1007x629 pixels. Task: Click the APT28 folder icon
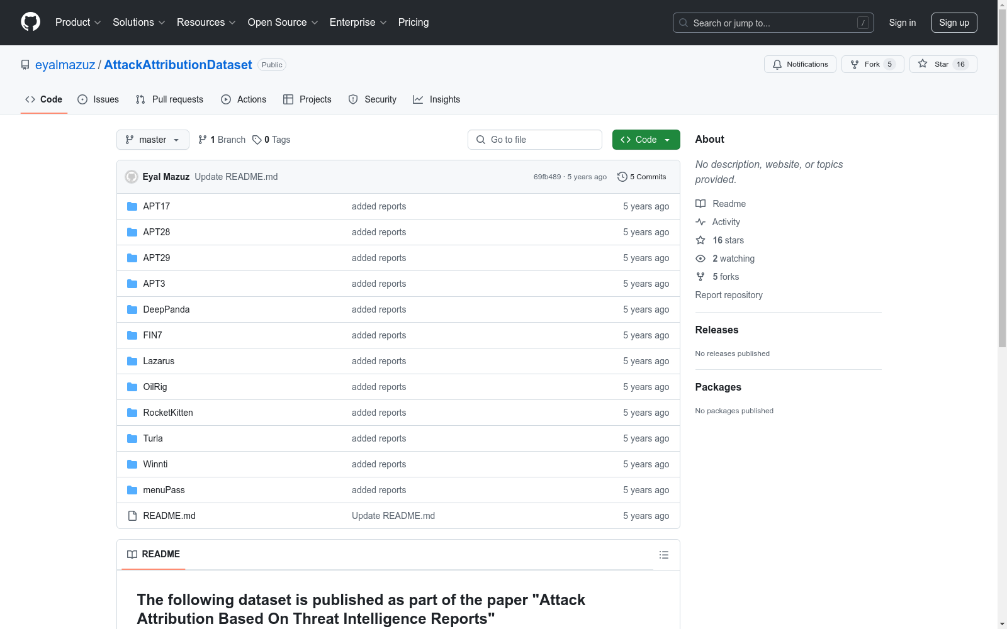132,232
